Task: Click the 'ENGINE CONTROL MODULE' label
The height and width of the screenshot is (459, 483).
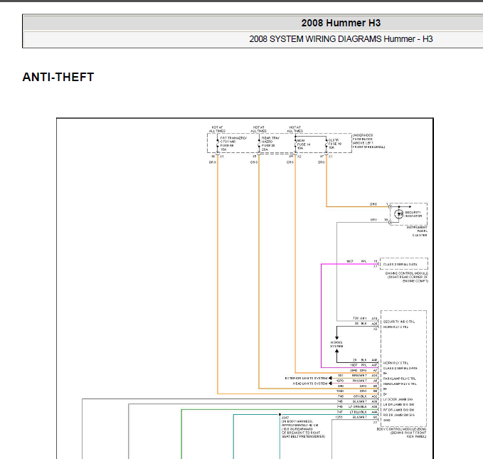Action: click(407, 277)
